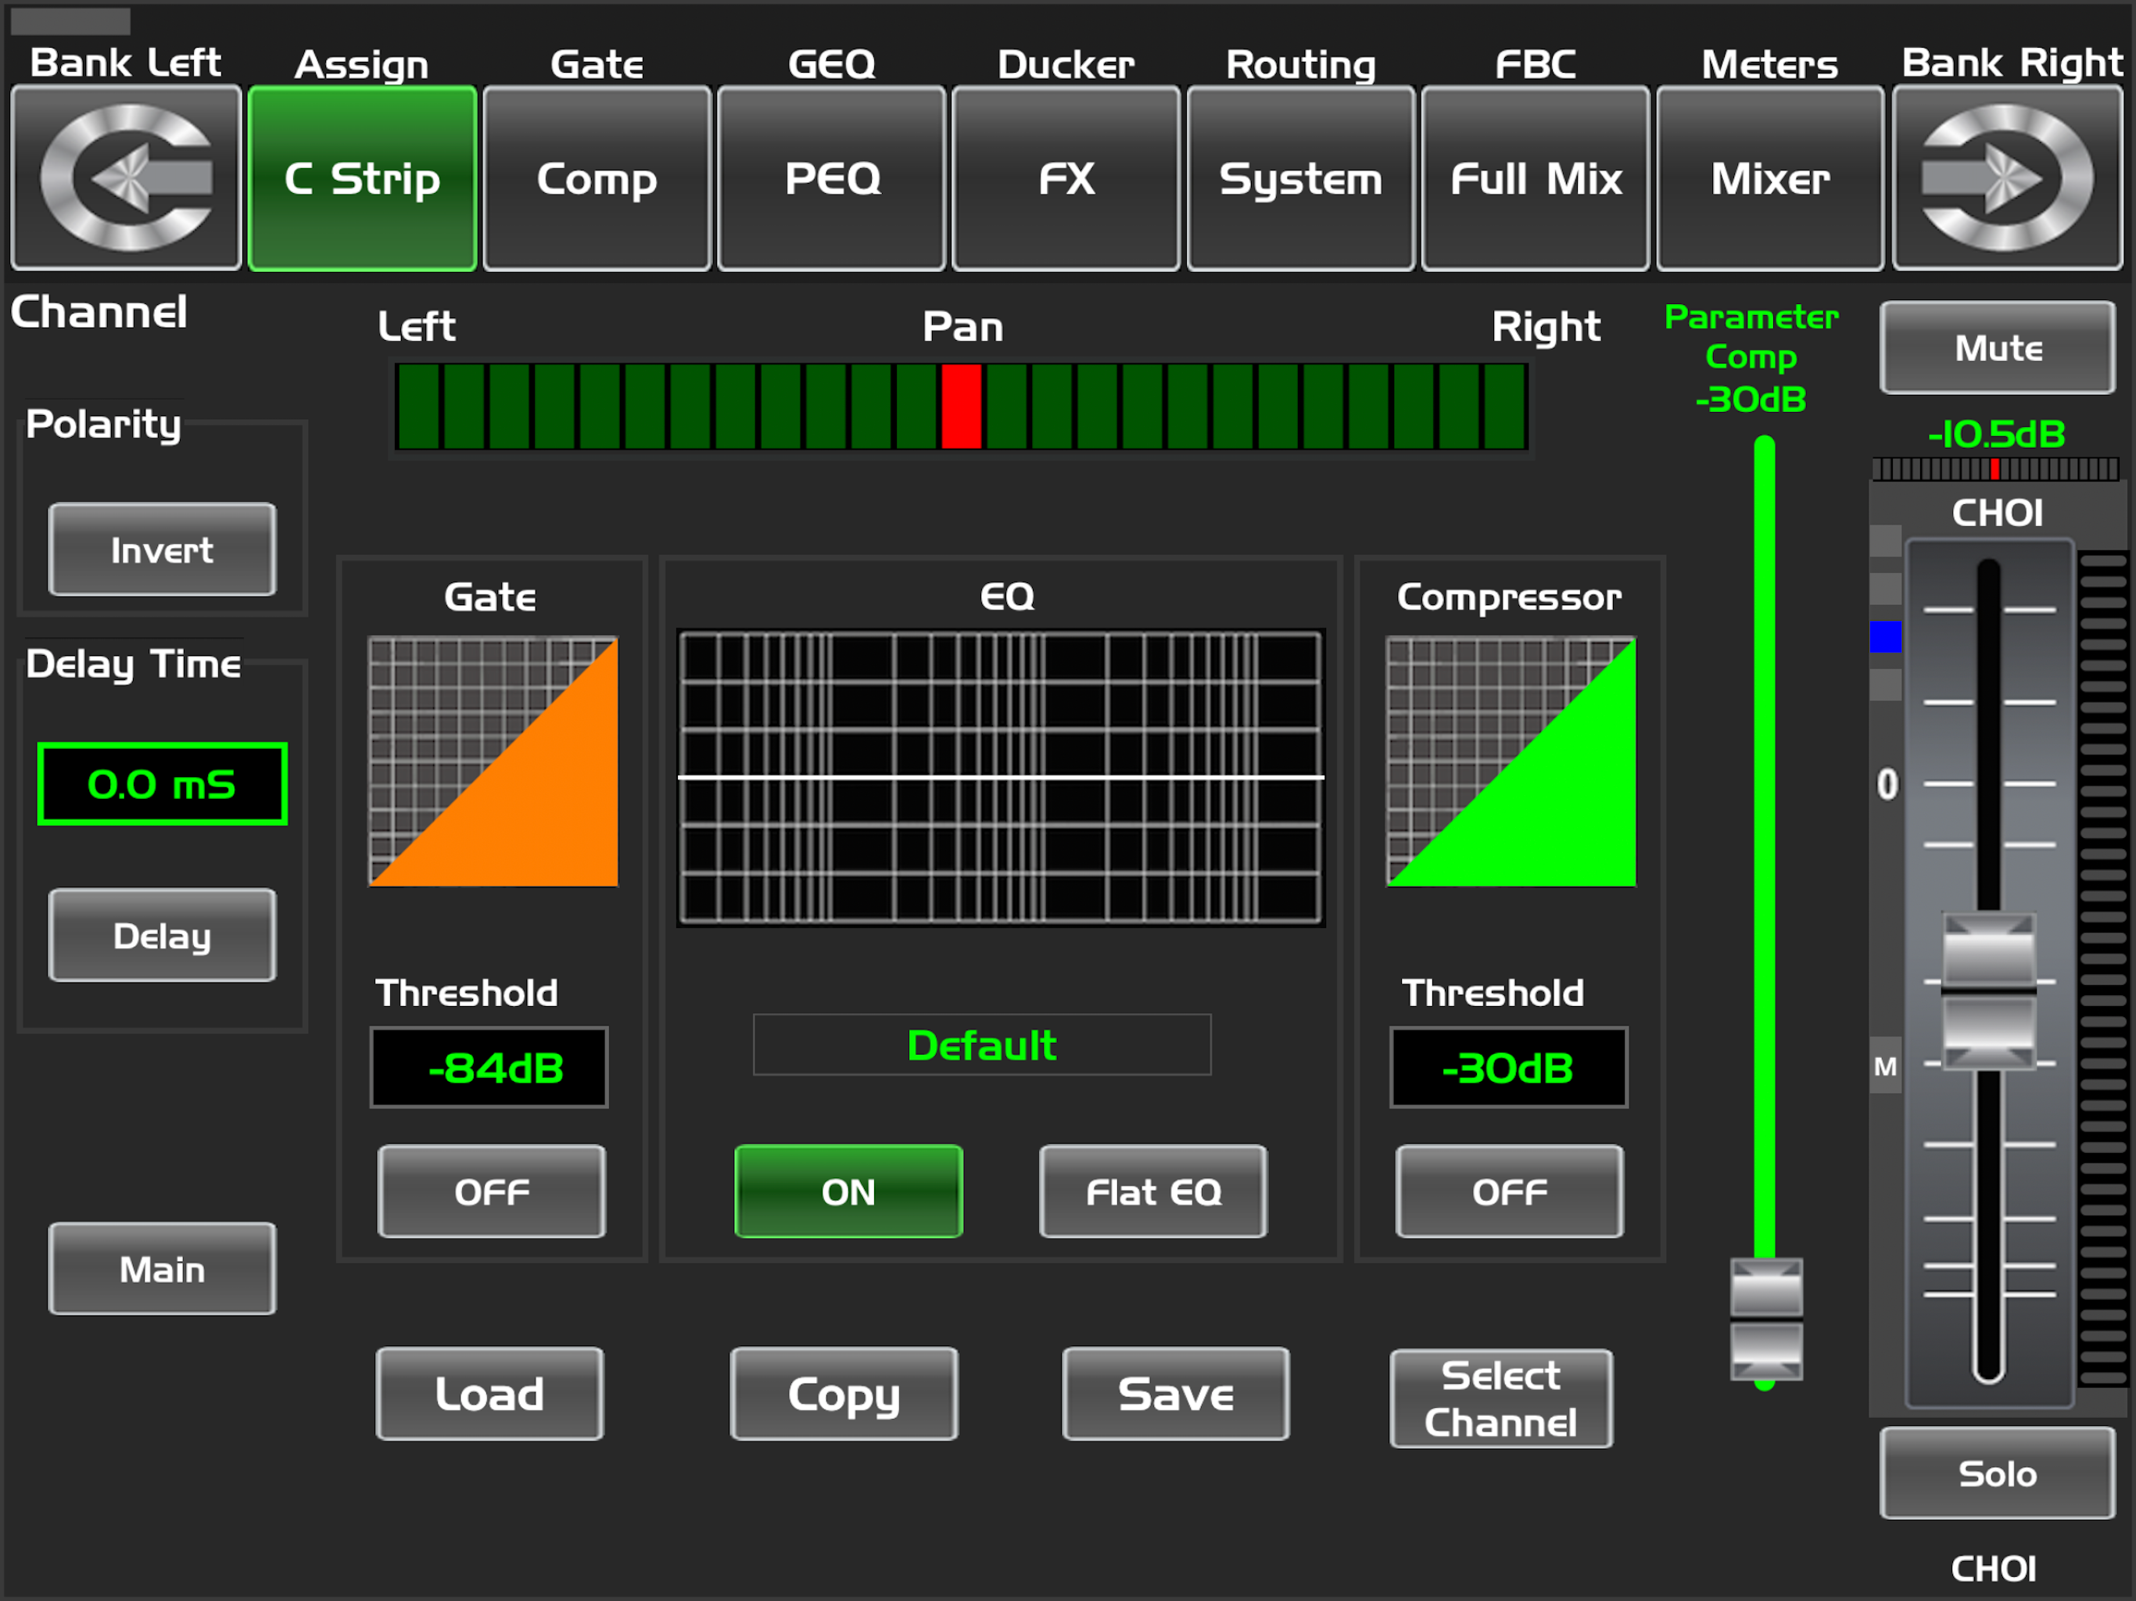Open the Load preset list
The width and height of the screenshot is (2136, 1601).
(489, 1393)
